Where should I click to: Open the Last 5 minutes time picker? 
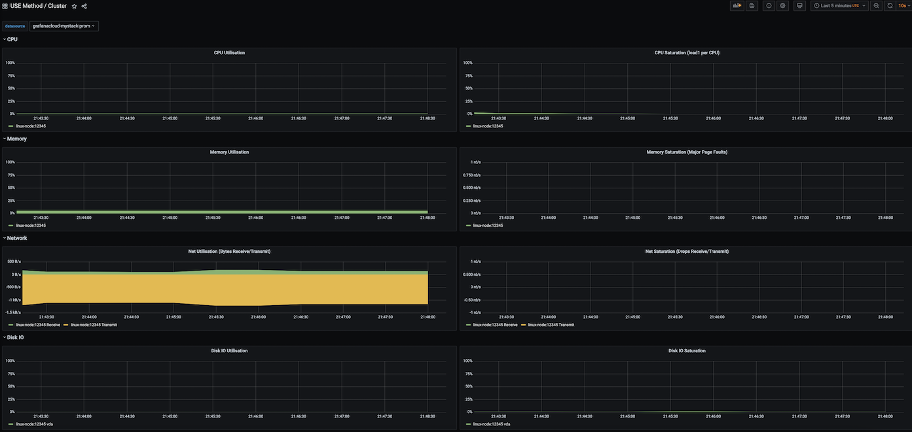click(x=839, y=6)
